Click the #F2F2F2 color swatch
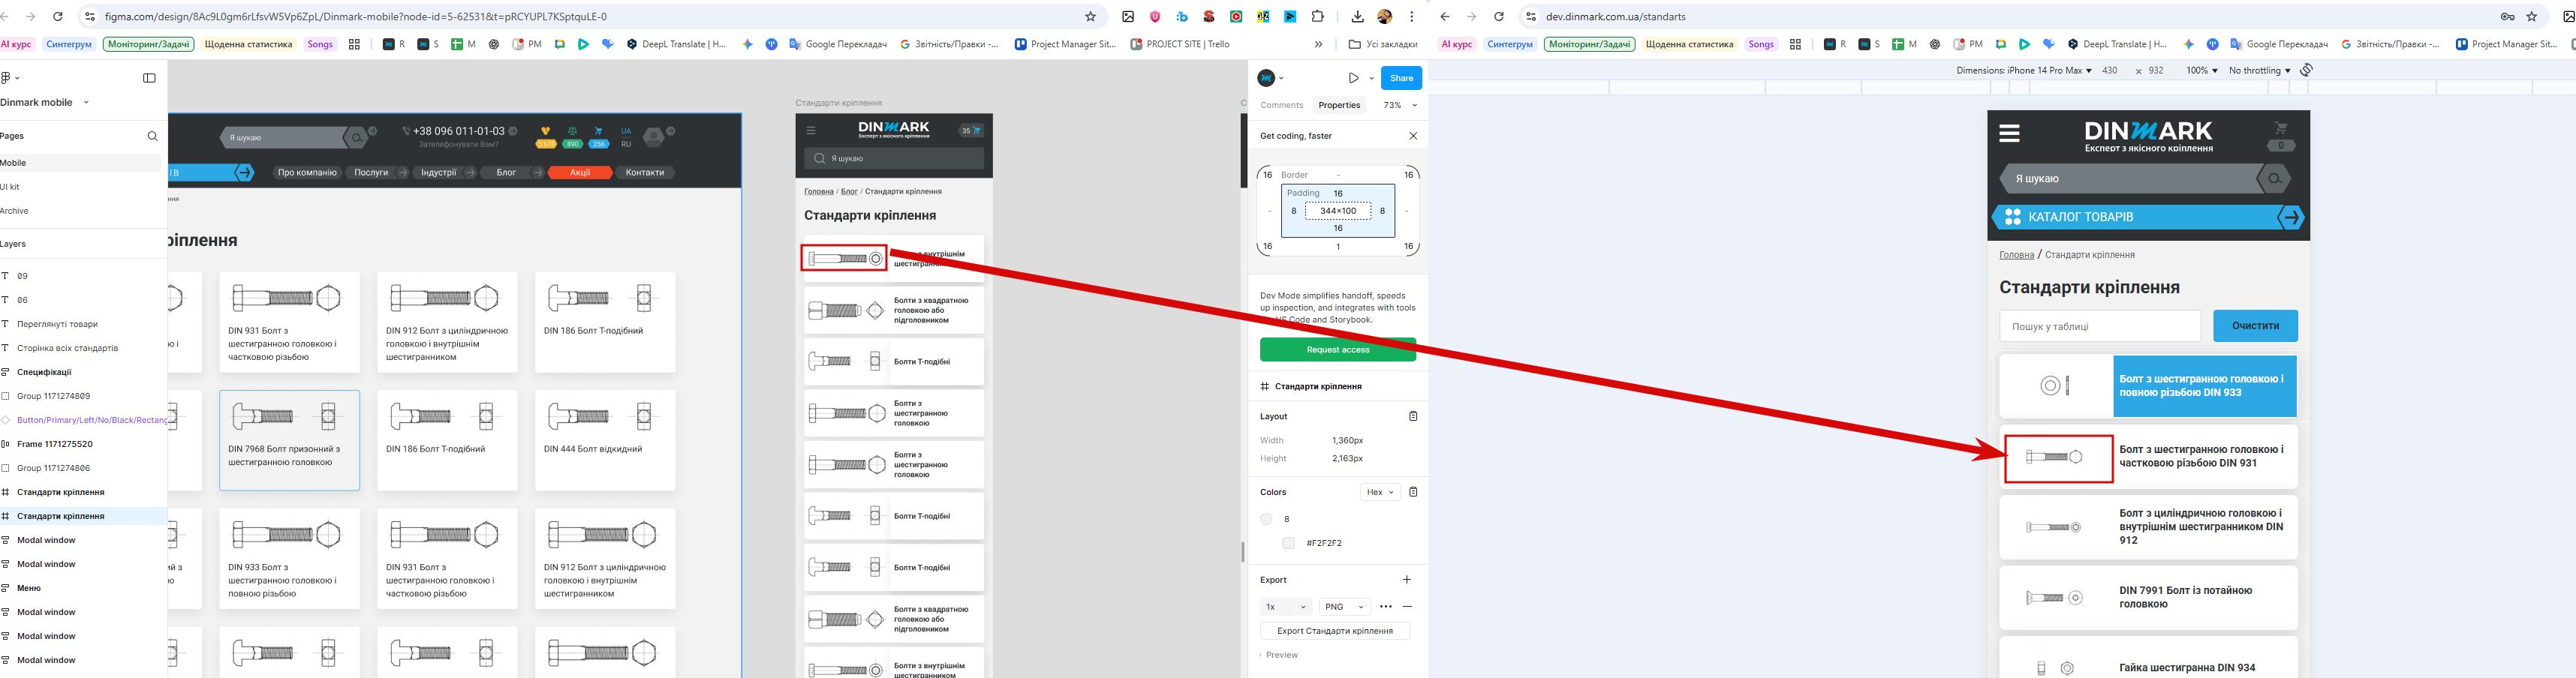 click(x=1288, y=543)
